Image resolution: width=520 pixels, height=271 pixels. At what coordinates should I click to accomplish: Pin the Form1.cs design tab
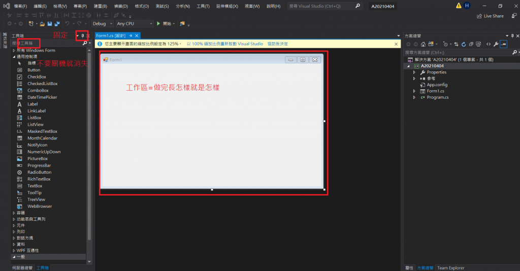pos(131,35)
